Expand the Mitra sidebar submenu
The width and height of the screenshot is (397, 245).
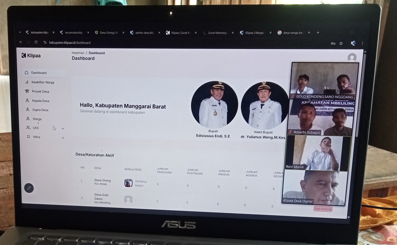63,138
